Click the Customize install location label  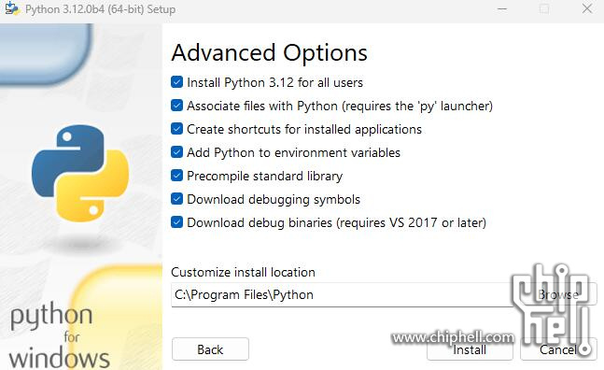(243, 272)
